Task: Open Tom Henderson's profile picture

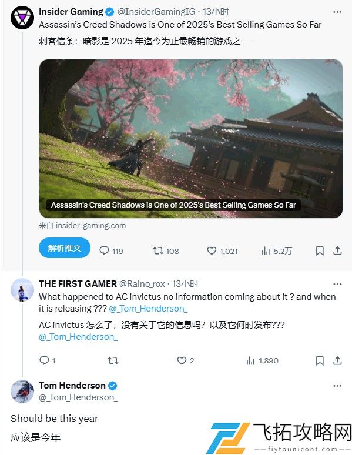Action: click(x=22, y=392)
